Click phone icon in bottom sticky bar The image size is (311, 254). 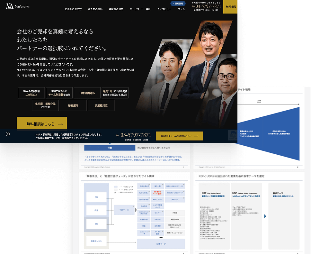pos(118,135)
